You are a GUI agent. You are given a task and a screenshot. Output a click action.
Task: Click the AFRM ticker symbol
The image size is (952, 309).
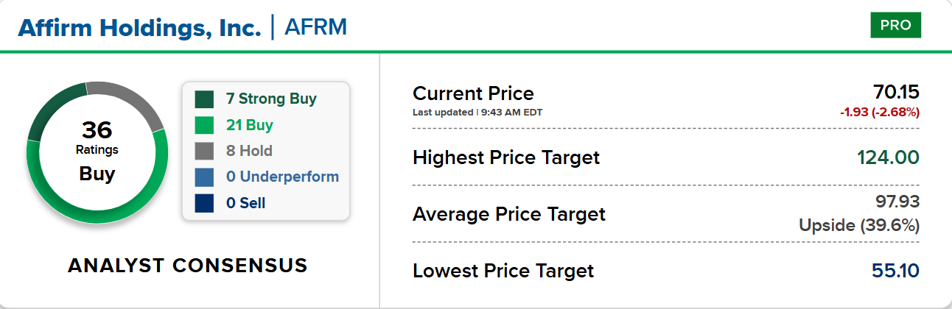tap(315, 28)
